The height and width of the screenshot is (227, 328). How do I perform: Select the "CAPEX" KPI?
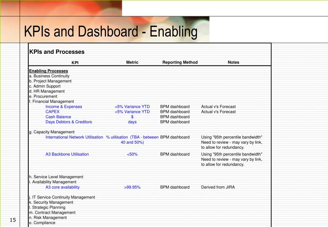point(53,112)
